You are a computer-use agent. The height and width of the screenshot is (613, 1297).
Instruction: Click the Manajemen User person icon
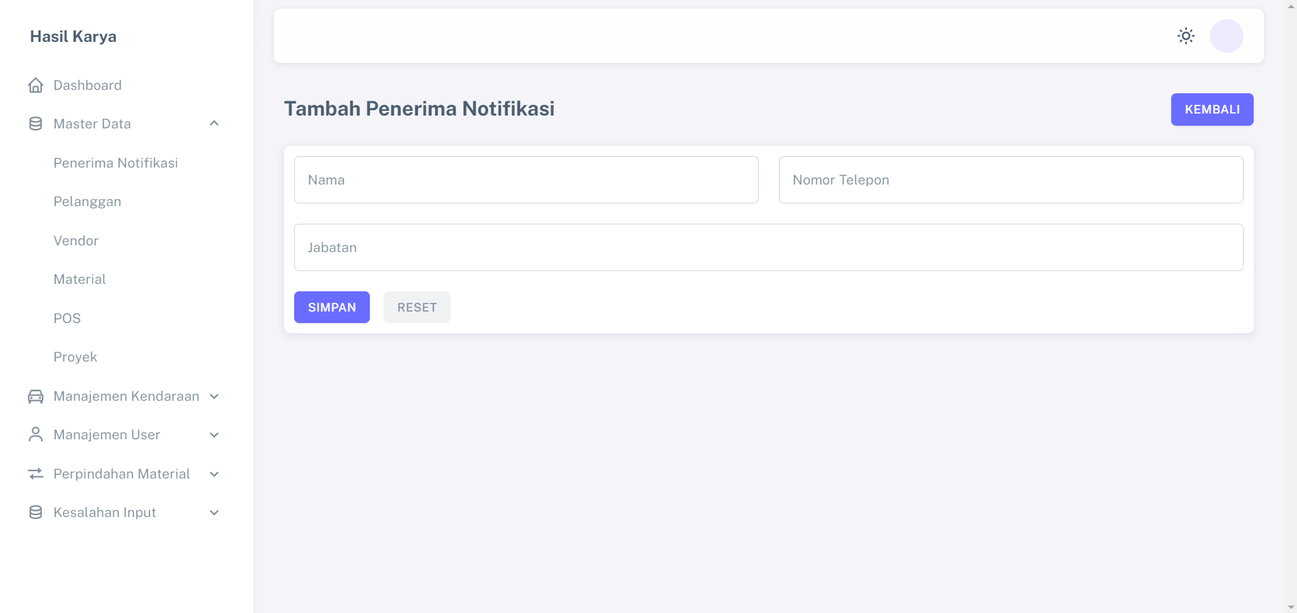point(36,435)
